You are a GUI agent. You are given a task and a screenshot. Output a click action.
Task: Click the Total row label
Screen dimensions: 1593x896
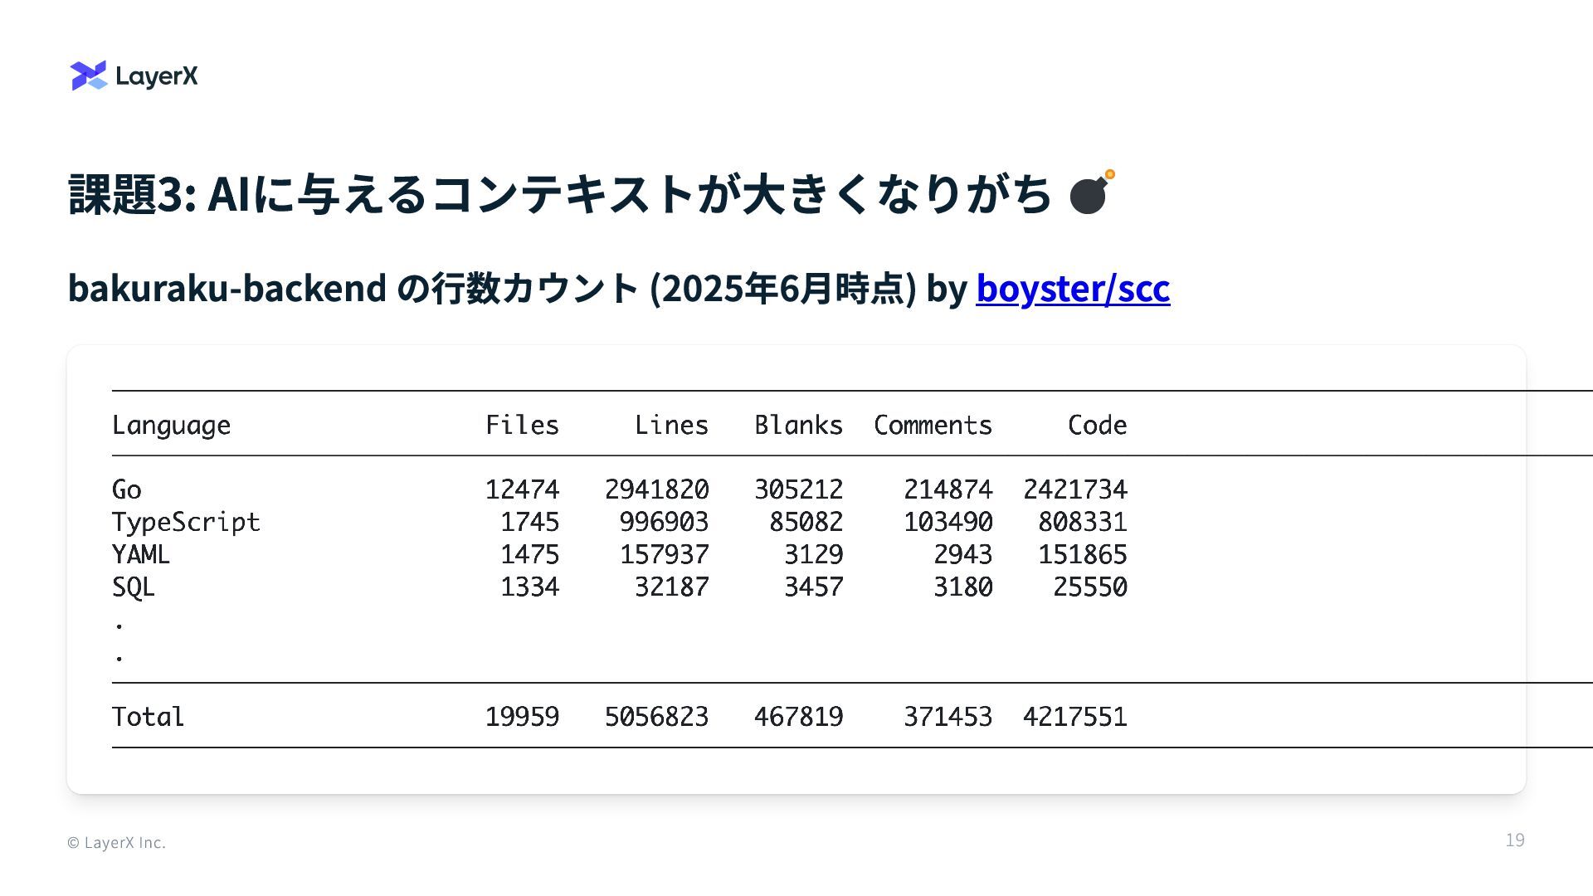tap(149, 716)
